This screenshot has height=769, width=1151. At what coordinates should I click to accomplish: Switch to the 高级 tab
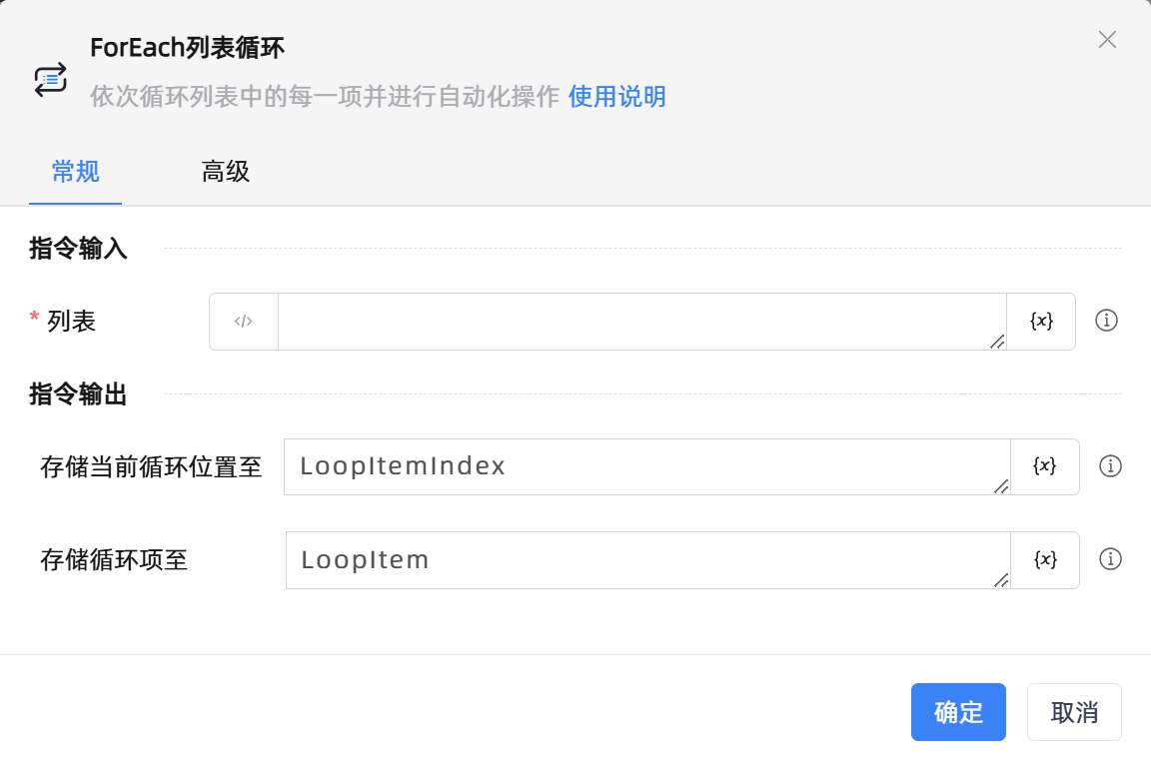(x=226, y=172)
